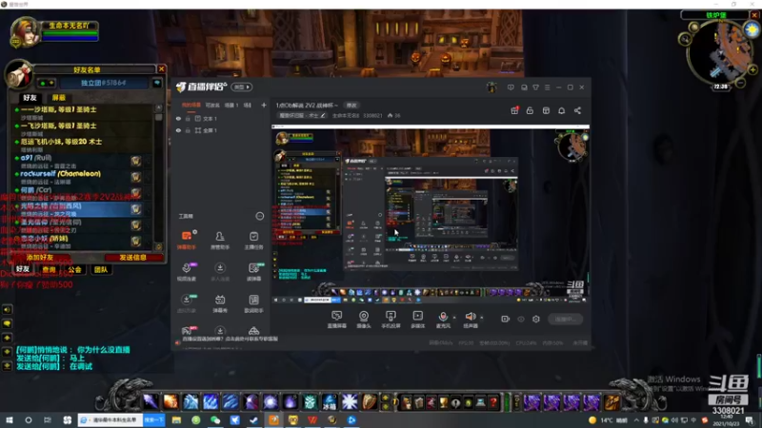
Task: Open the notification bell in streaming app
Action: [x=561, y=110]
